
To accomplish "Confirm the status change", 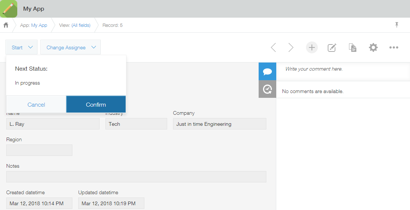I will tap(96, 104).
